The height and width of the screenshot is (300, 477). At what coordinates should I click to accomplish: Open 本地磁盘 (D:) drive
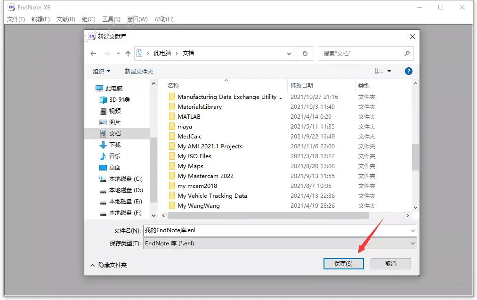(121, 190)
